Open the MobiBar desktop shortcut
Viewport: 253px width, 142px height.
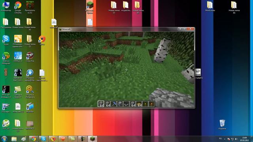(30, 108)
